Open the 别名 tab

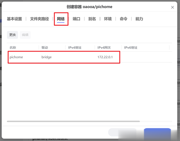(x=92, y=19)
